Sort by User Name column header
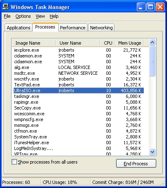Image resolution: width=167 pixels, height=188 pixels. pyautogui.click(x=78, y=43)
